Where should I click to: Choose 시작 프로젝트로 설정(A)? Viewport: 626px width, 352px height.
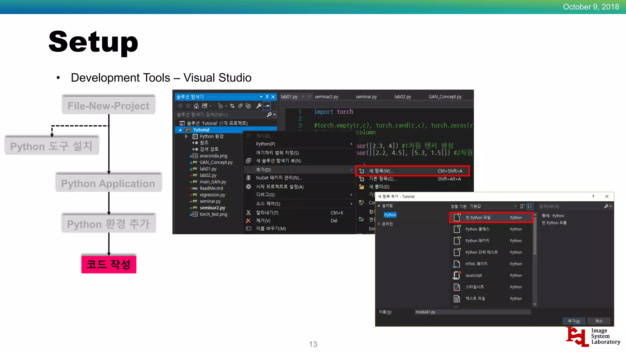point(300,187)
